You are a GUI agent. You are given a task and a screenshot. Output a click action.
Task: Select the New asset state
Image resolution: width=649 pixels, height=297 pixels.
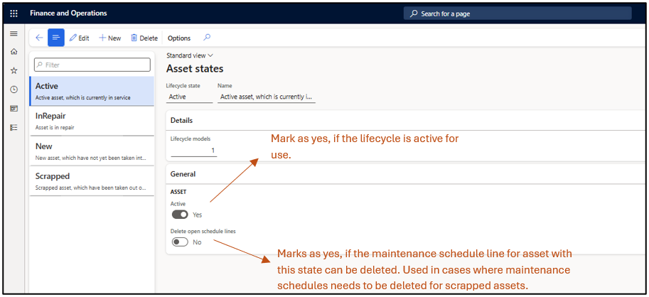(x=92, y=151)
